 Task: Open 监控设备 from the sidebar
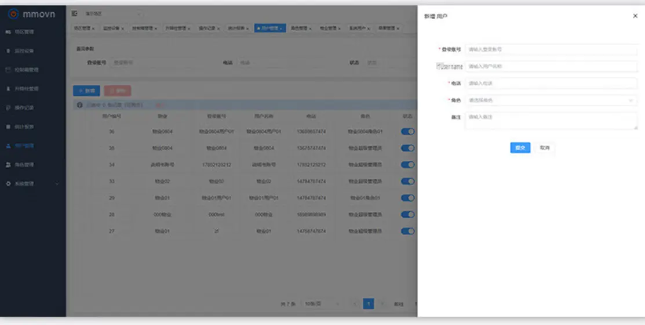pyautogui.click(x=24, y=51)
